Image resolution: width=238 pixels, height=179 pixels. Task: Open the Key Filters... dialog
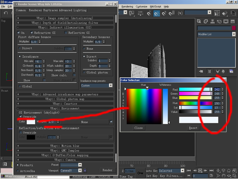[171, 176]
